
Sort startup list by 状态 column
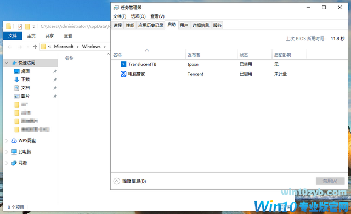254,55
